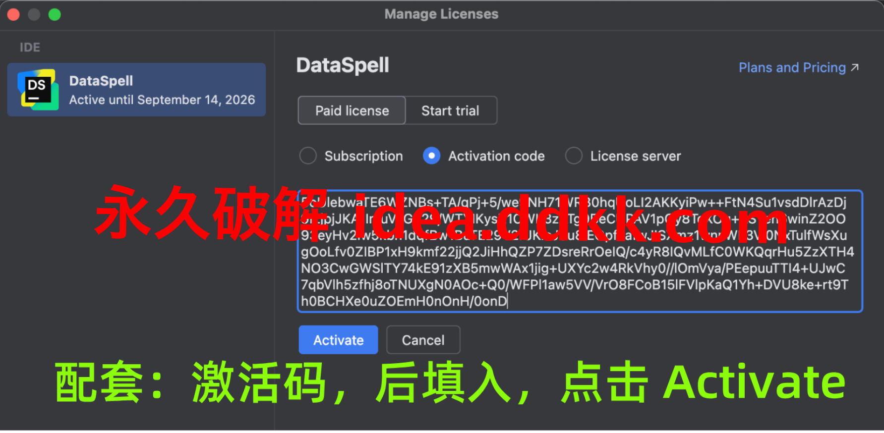884x433 pixels.
Task: Switch to the Start trial tab
Action: pyautogui.click(x=451, y=110)
